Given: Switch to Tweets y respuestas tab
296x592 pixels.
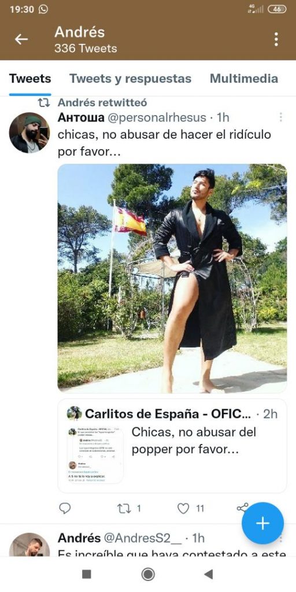Looking at the screenshot, I should click(130, 79).
